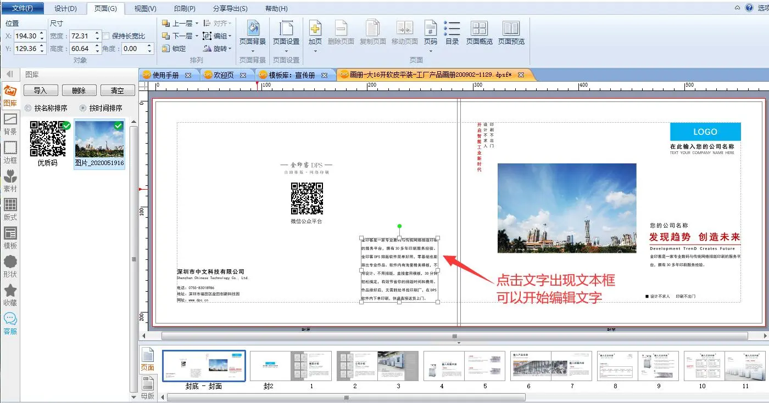Screen dimensions: 769x403
Task: Enable the 保持长宽比 checkbox
Action: 107,36
